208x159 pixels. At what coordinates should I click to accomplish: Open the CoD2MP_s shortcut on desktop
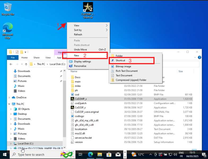(x=88, y=10)
